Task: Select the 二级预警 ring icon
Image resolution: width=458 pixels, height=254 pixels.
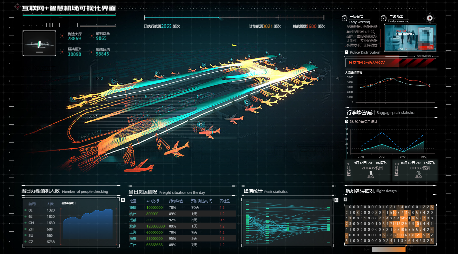Action: pos(384,18)
